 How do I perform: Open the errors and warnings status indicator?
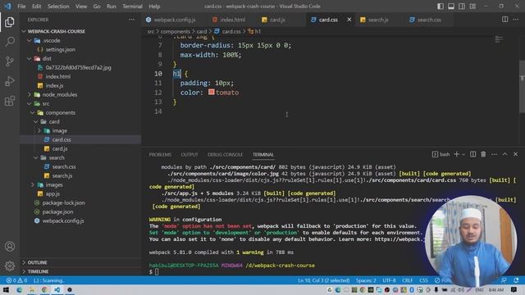(x=16, y=280)
